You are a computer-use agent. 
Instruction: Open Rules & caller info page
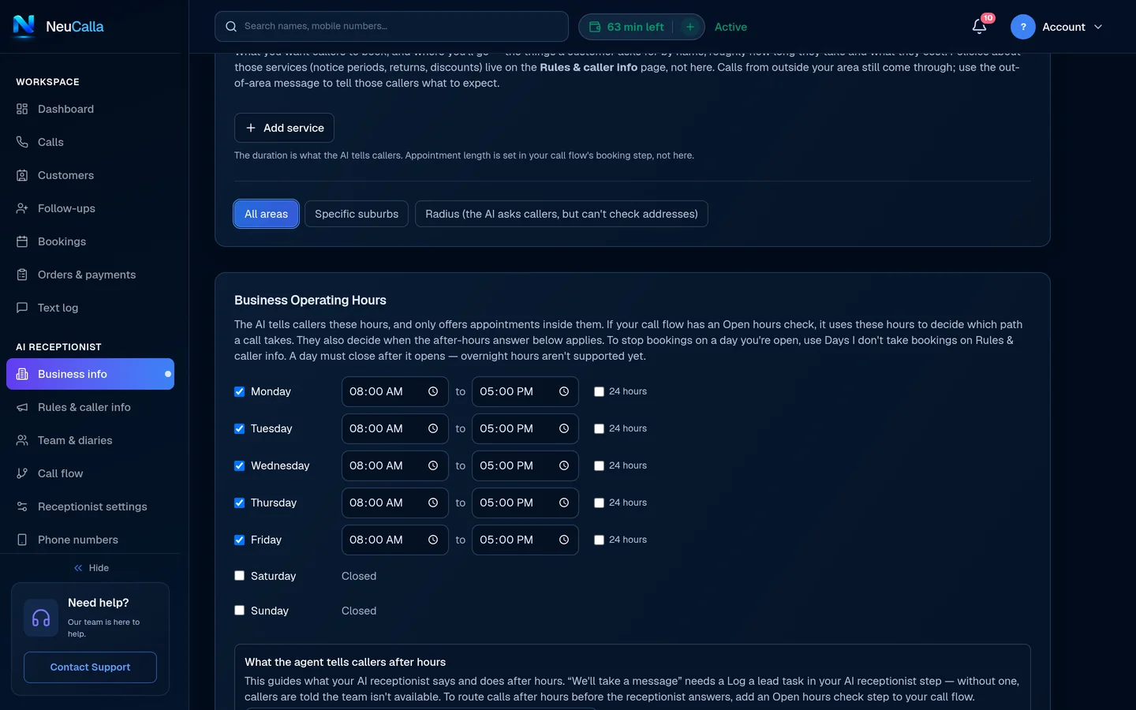90,407
